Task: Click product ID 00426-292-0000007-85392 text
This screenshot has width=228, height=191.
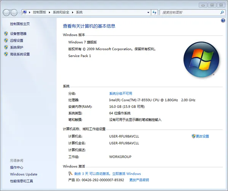Action: 103,180
